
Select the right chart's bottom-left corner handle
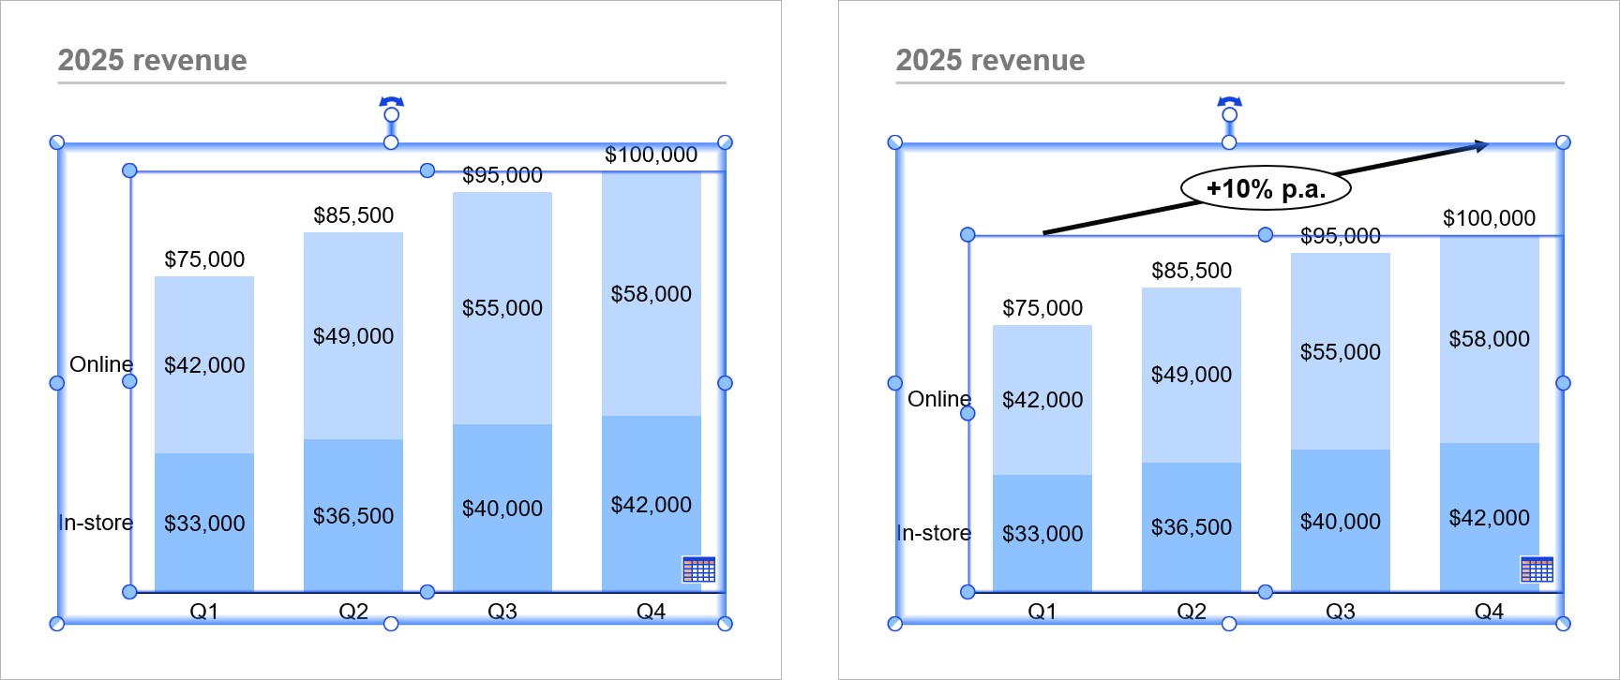pos(894,624)
